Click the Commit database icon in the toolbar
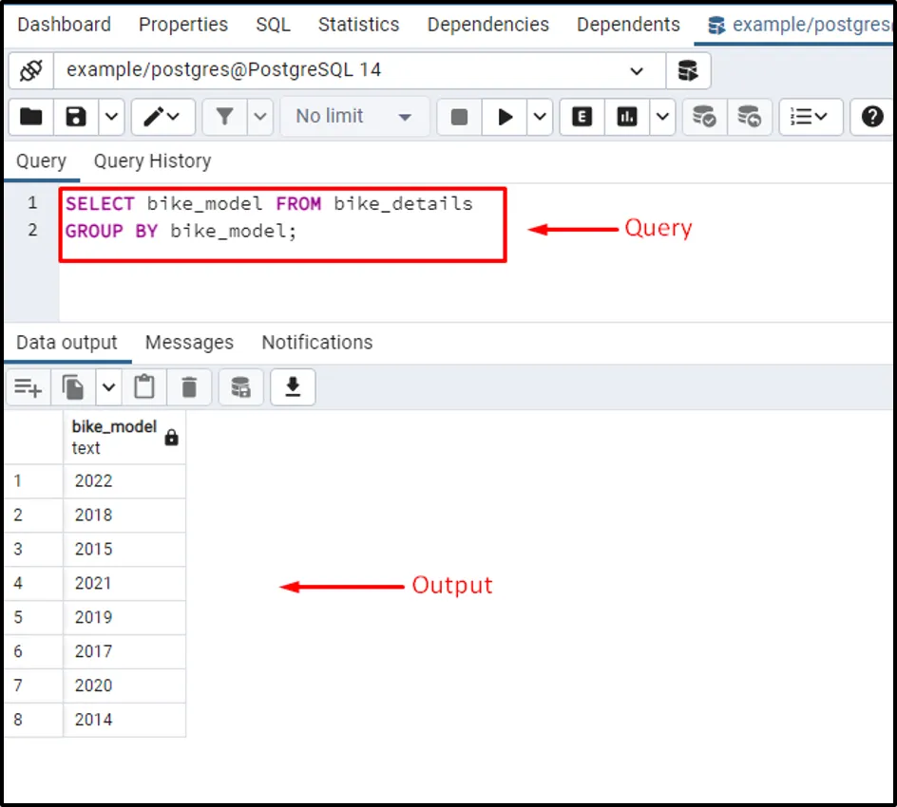897x807 pixels. click(x=704, y=117)
